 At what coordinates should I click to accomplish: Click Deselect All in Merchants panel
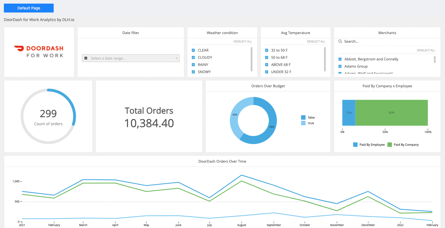[x=426, y=50]
